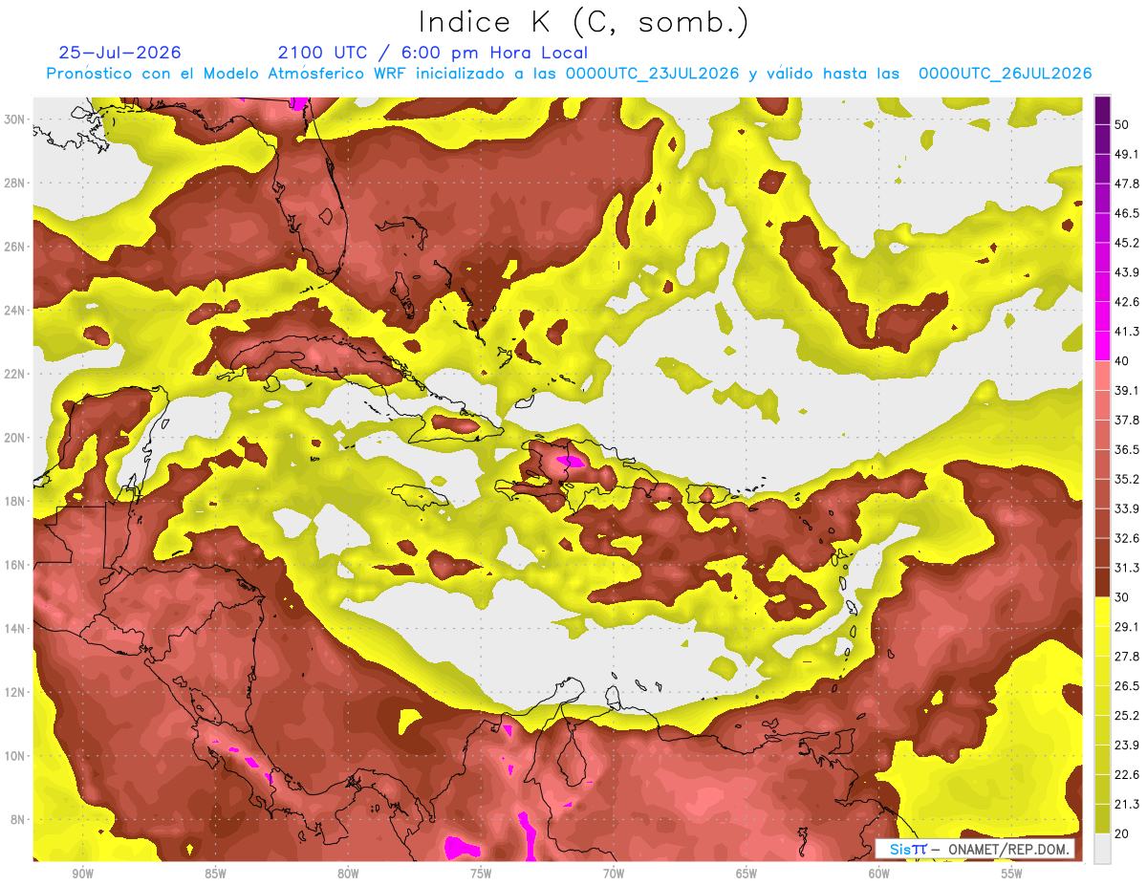1147x886 pixels.
Task: Click the colorbar value 45.2
Action: [1127, 243]
